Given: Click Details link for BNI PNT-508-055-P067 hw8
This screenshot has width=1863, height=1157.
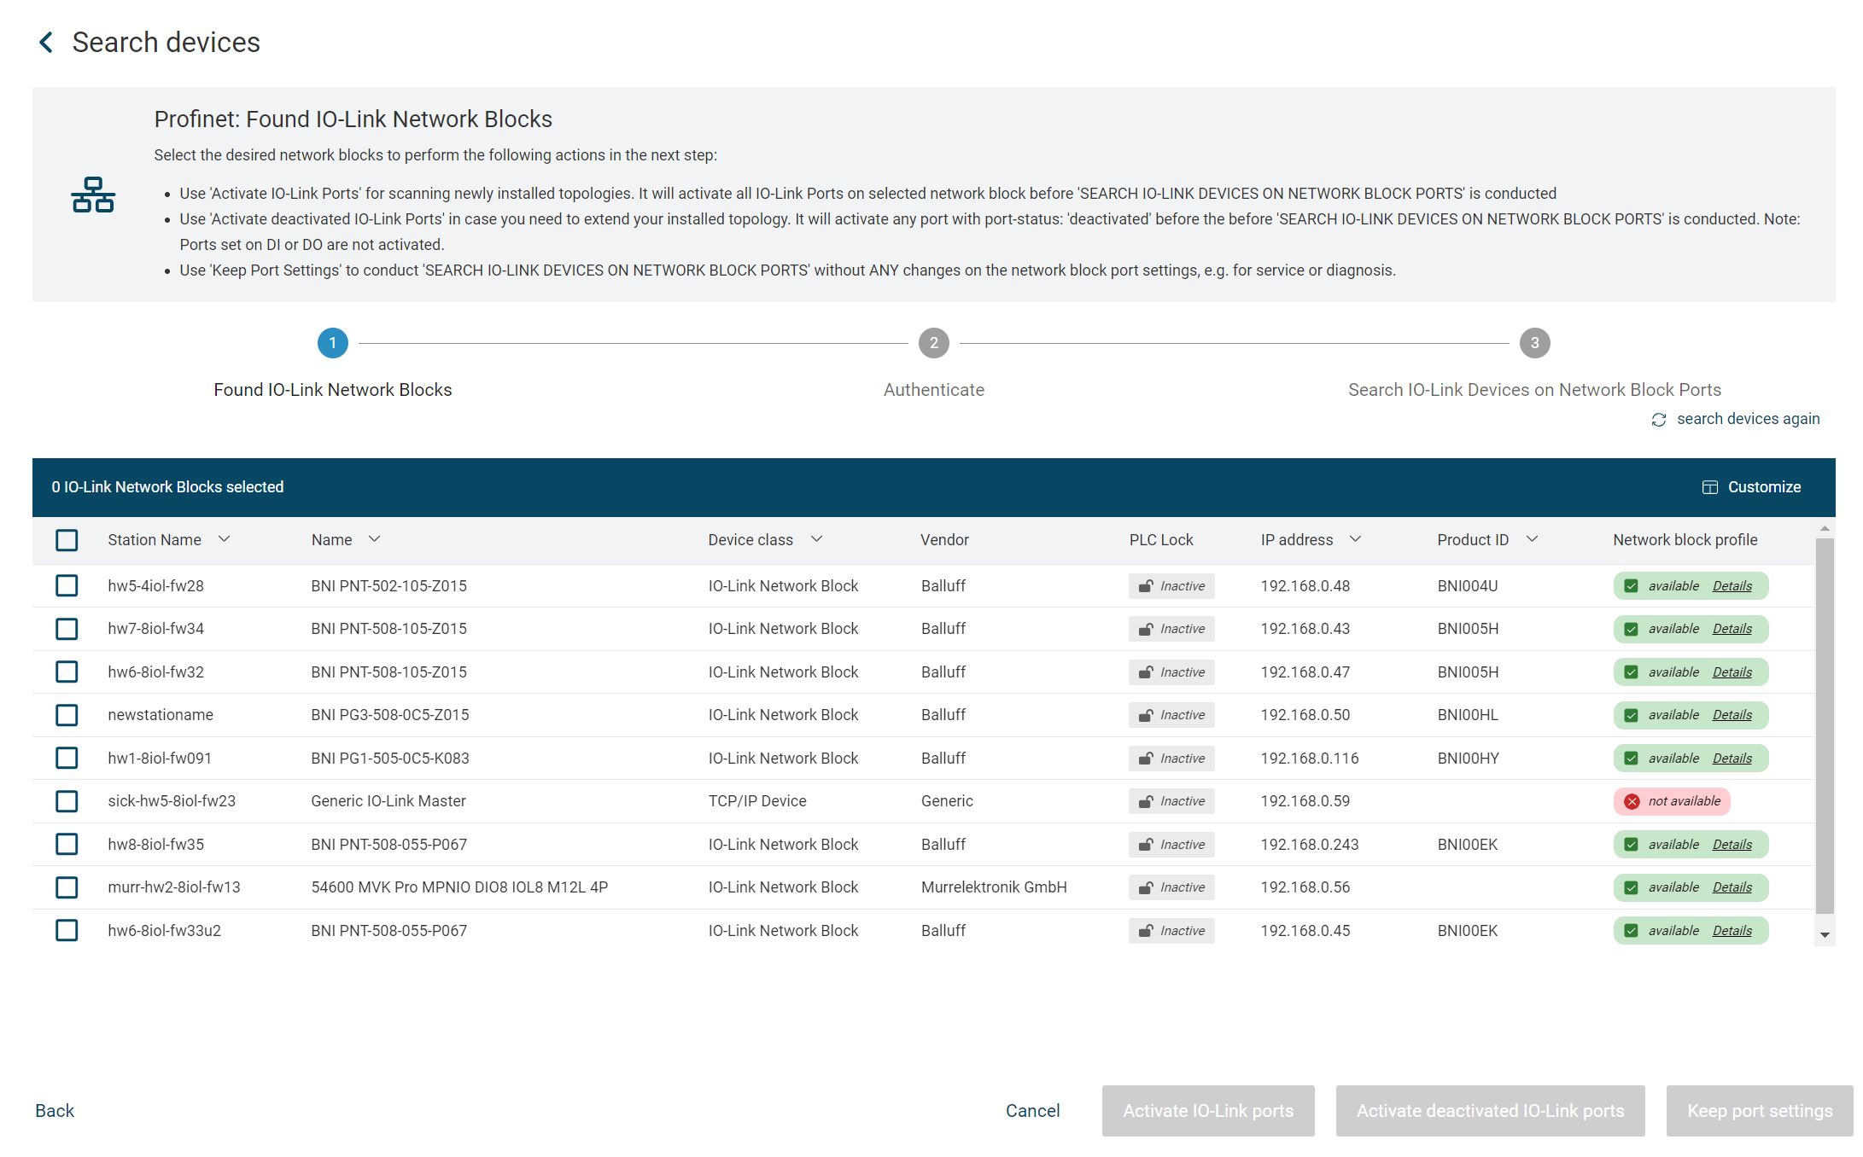Looking at the screenshot, I should 1731,844.
